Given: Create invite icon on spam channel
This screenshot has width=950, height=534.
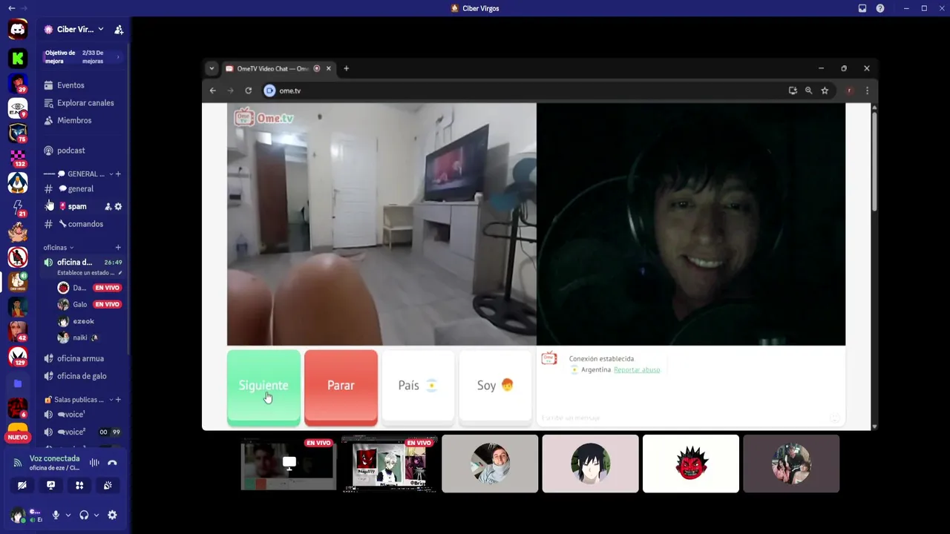Looking at the screenshot, I should [108, 207].
